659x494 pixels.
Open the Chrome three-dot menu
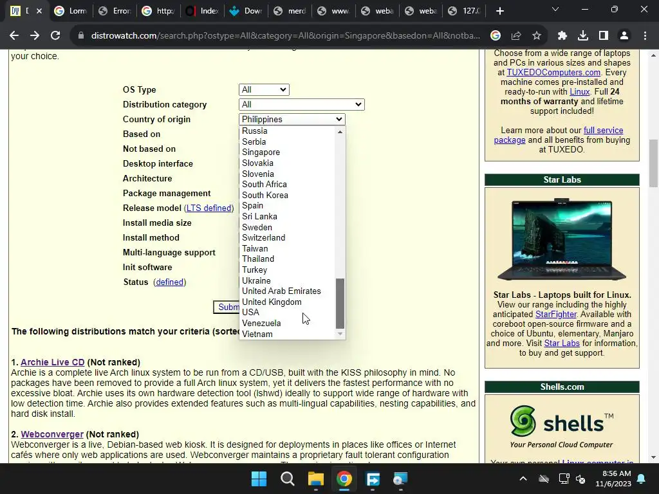(x=645, y=36)
